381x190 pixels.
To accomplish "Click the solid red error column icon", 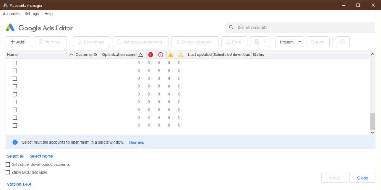I will [151, 55].
